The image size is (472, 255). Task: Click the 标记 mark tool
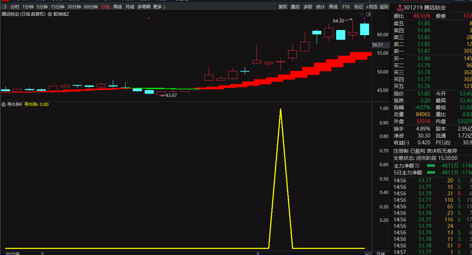point(358,7)
